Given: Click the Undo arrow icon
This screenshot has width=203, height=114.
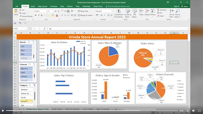Looking at the screenshot, I should click(x=20, y=23).
